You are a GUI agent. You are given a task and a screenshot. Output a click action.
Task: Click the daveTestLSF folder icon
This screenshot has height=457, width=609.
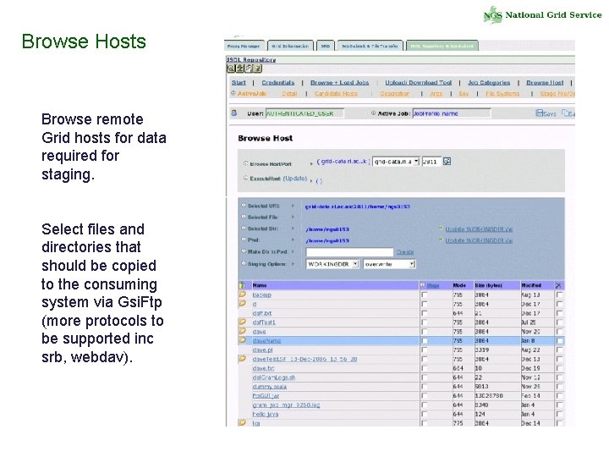(x=243, y=359)
